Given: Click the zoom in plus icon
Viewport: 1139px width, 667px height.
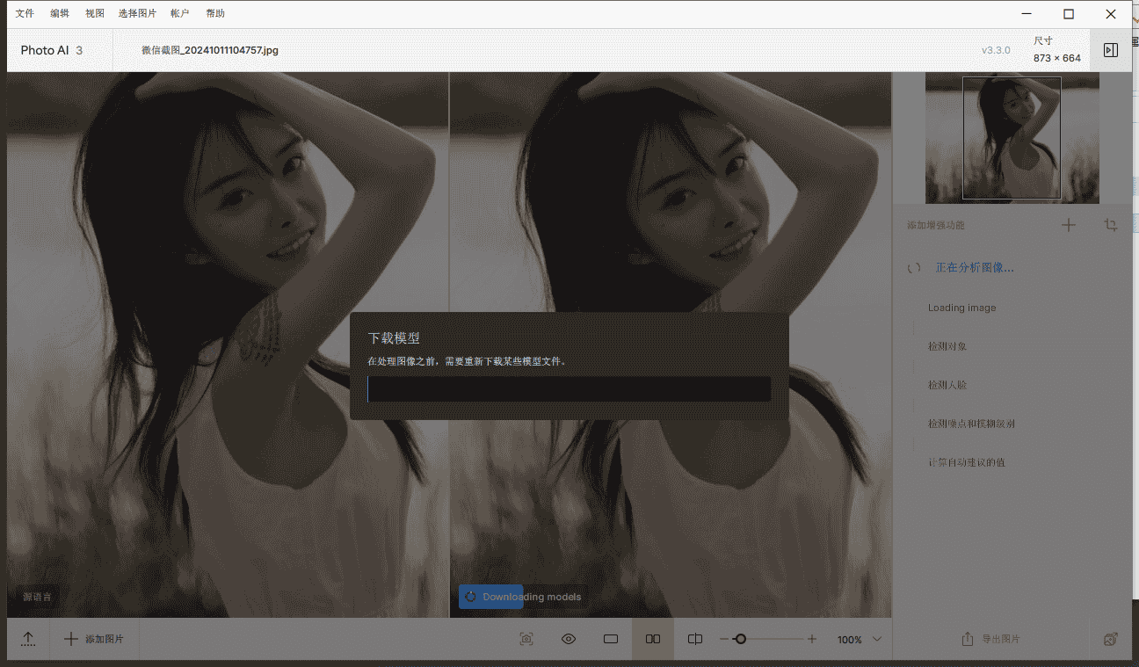Looking at the screenshot, I should click(x=812, y=639).
